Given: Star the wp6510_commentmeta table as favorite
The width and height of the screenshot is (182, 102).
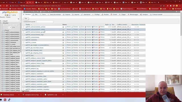Looking at the screenshot, I should click(63, 37).
